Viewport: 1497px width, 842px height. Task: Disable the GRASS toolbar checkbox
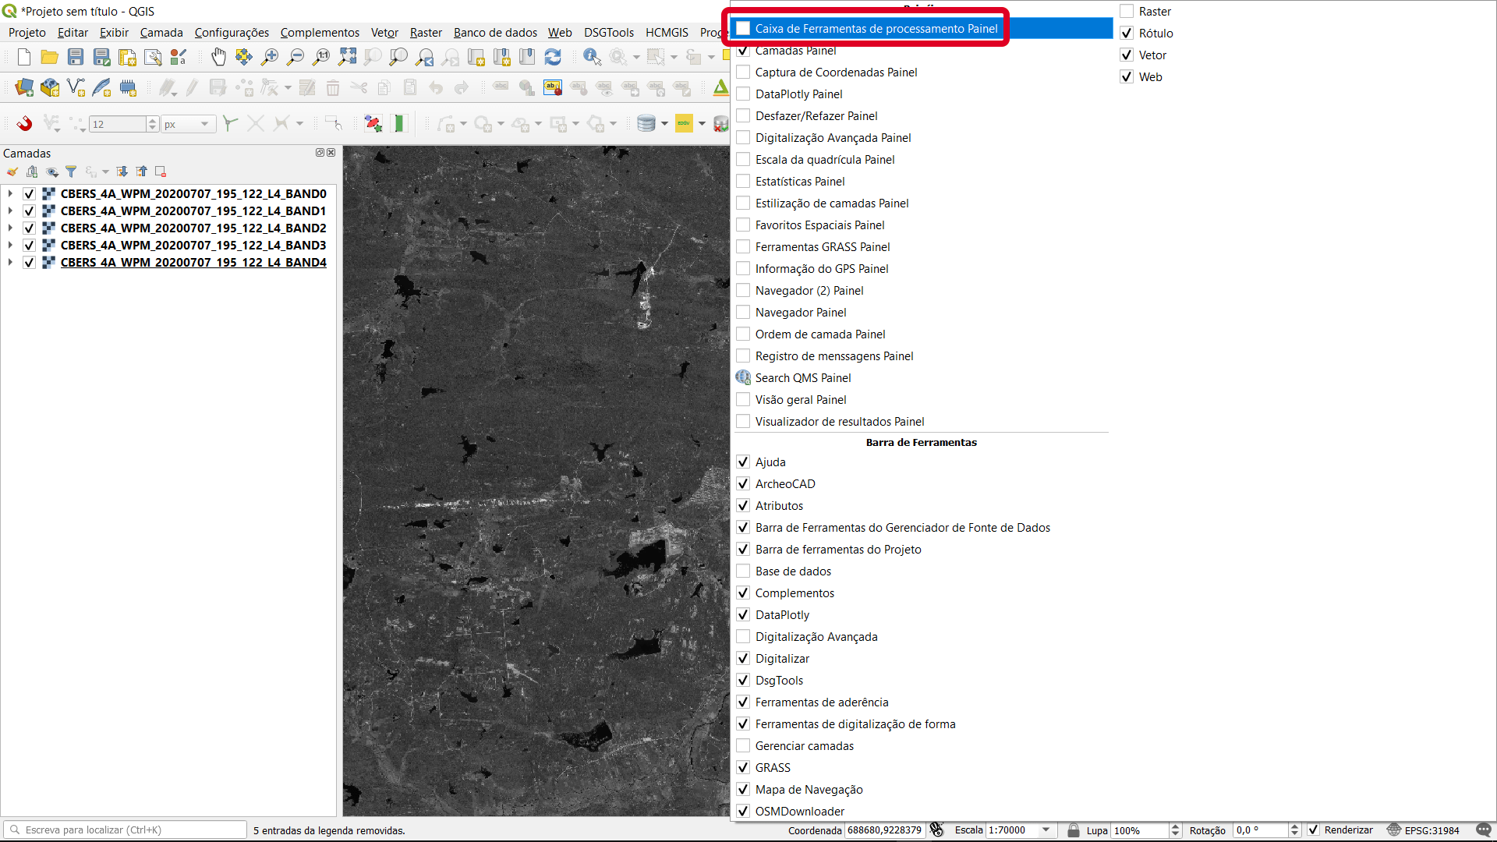[x=744, y=768]
